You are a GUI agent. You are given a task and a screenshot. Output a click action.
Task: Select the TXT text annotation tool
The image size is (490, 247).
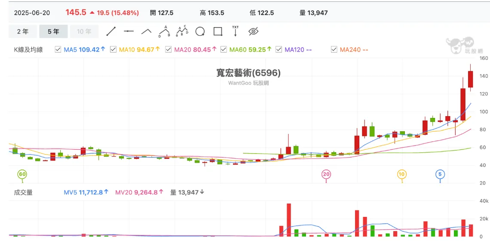(235, 31)
